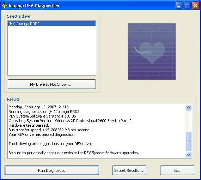
Task: Click the REV System Software Version line
Action: tap(42, 116)
